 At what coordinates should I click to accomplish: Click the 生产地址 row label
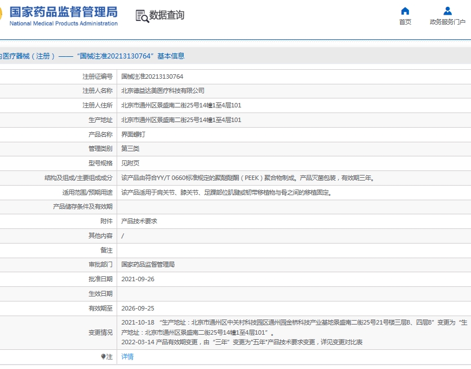pyautogui.click(x=101, y=120)
